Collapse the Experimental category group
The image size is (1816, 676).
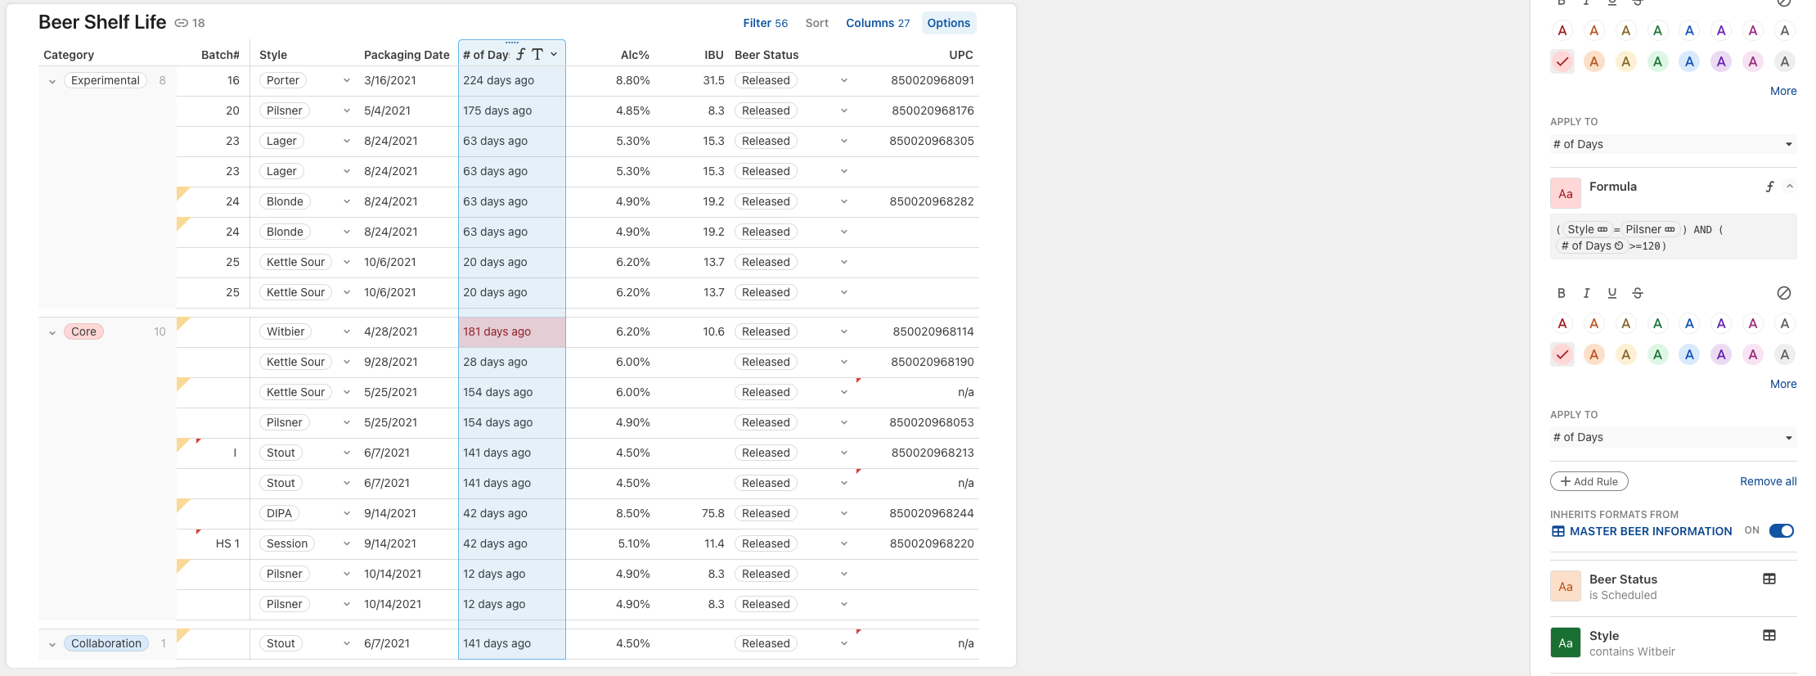(52, 81)
